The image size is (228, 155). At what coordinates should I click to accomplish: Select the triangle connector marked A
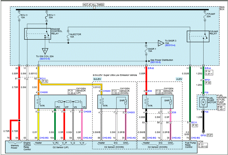coord(161,43)
